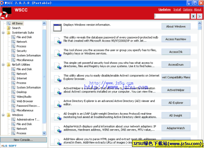
Task: Click the AccessEnum row file icon
Action: 58,66
